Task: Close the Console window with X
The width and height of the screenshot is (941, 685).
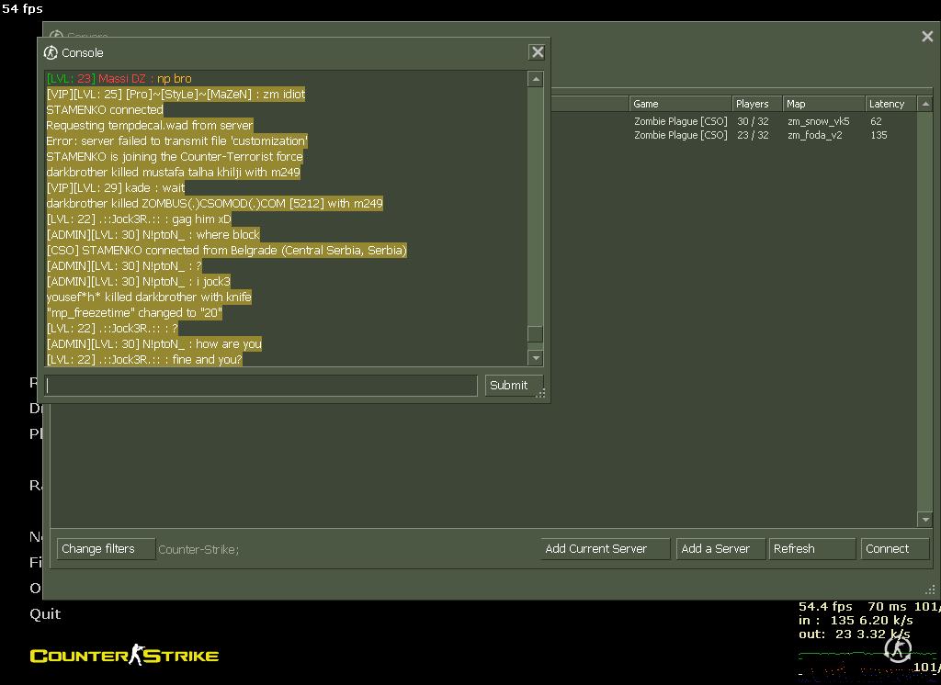Action: (538, 52)
